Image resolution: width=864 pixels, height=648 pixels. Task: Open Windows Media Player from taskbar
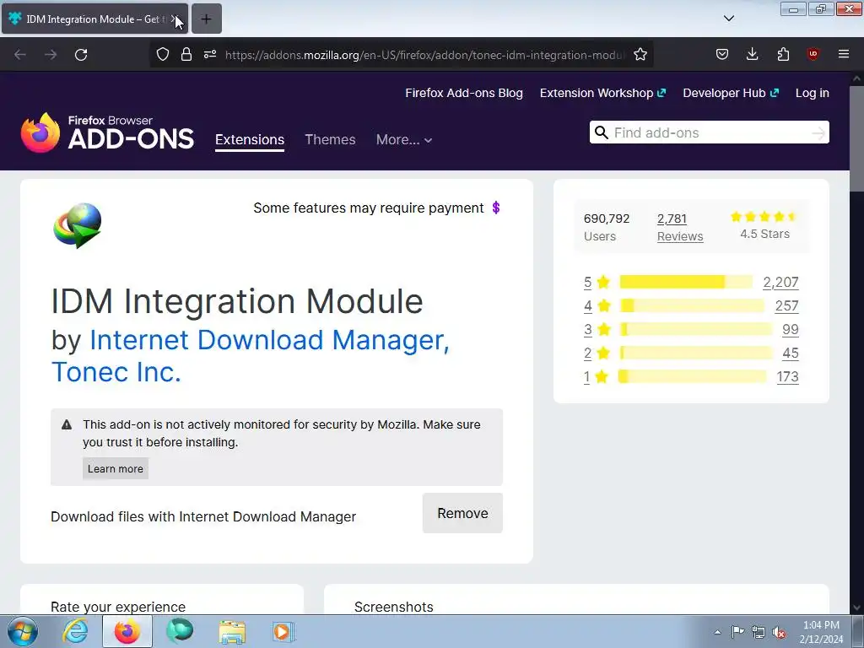point(283,632)
